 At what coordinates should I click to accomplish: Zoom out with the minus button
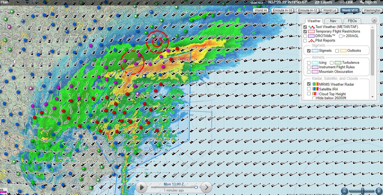point(345,191)
